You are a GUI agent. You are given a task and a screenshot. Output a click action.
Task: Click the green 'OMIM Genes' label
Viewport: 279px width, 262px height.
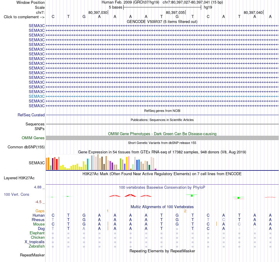point(33,138)
